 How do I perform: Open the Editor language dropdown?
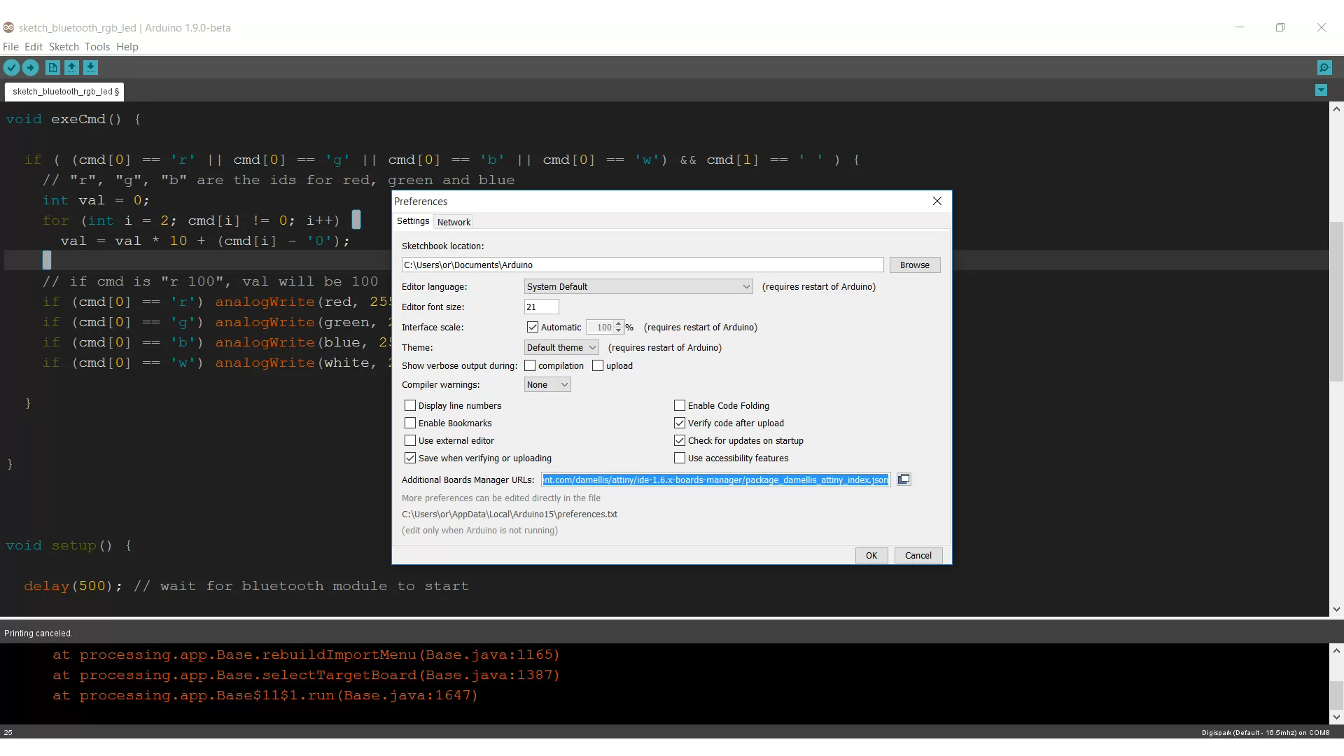click(x=638, y=286)
